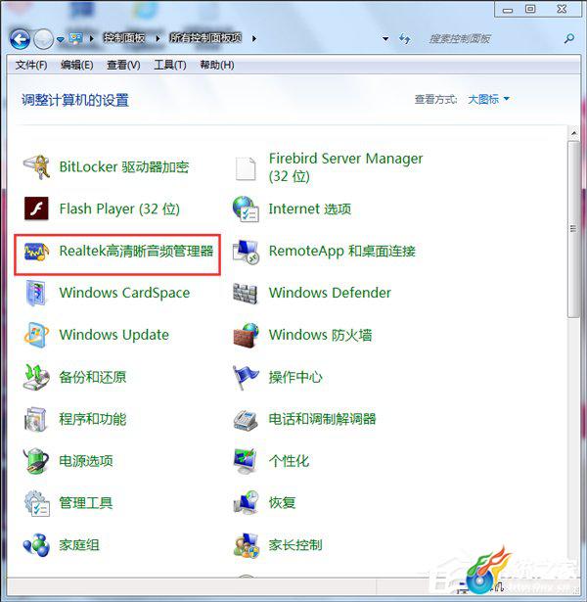Open the Windows Update icon

[36, 335]
